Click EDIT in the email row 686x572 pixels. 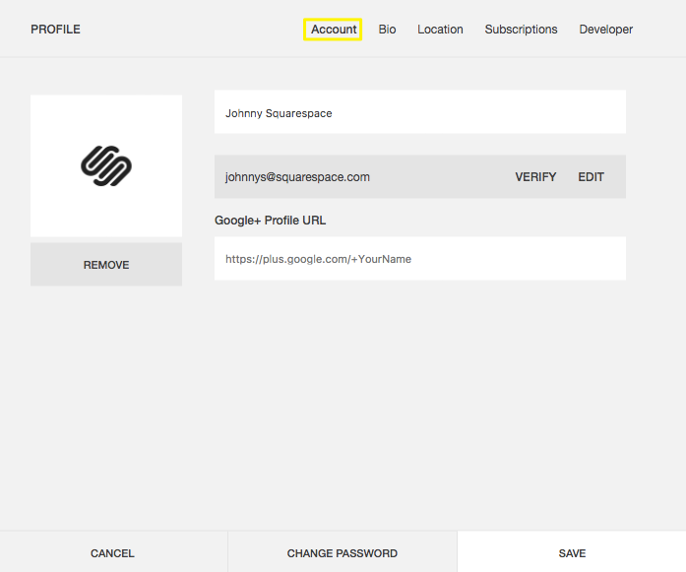click(x=591, y=177)
